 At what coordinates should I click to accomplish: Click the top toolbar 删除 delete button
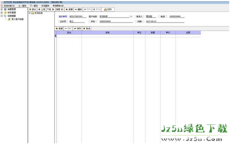pos(78,10)
